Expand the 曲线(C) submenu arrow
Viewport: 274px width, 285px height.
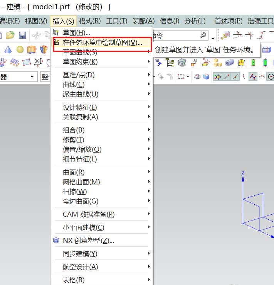coord(149,84)
